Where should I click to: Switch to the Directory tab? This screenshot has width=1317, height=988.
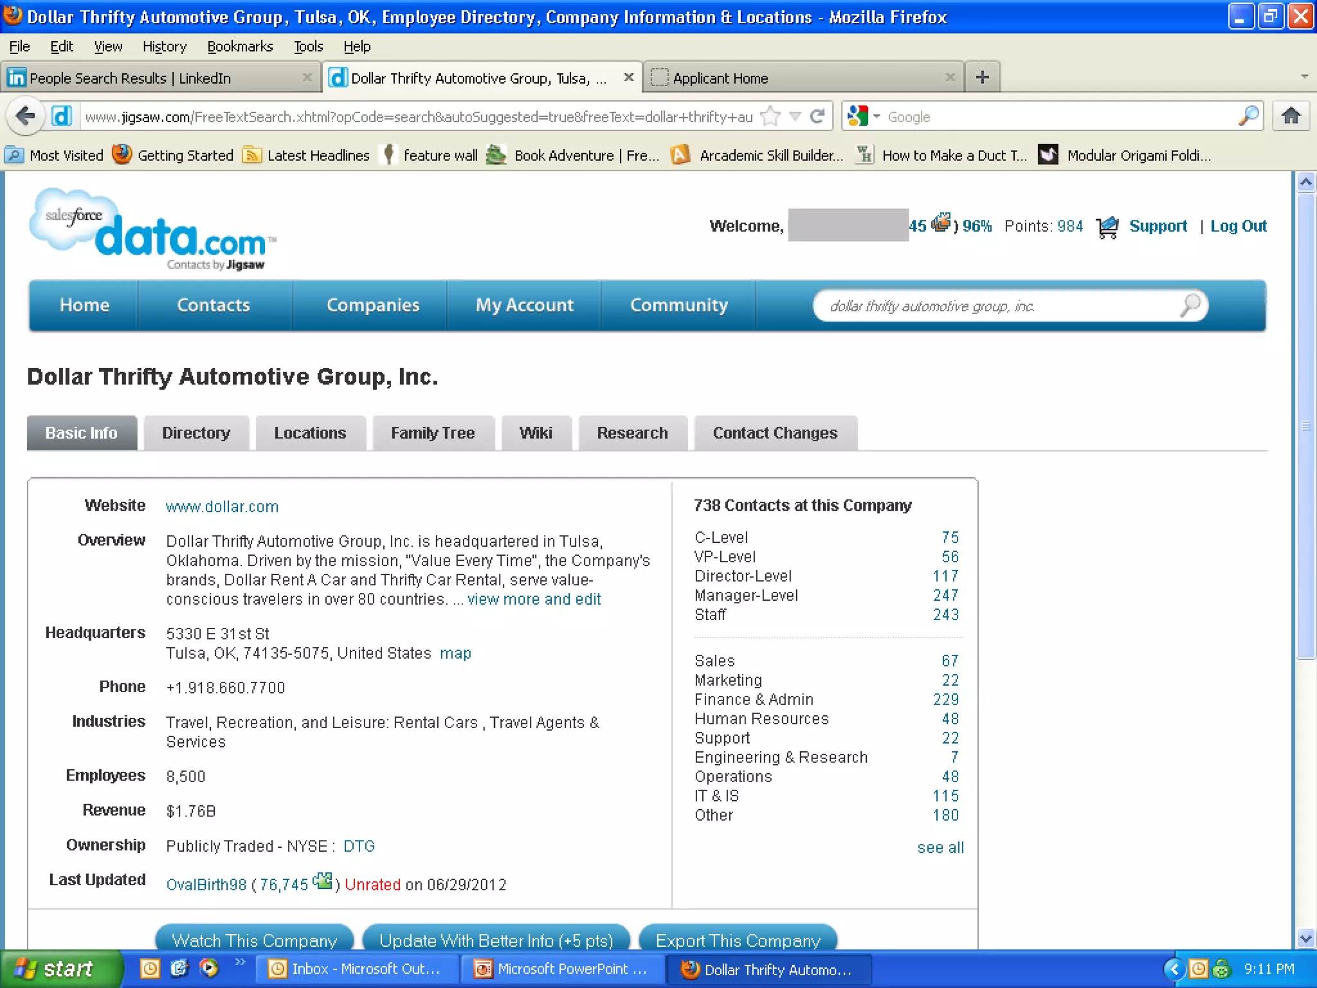pyautogui.click(x=196, y=433)
